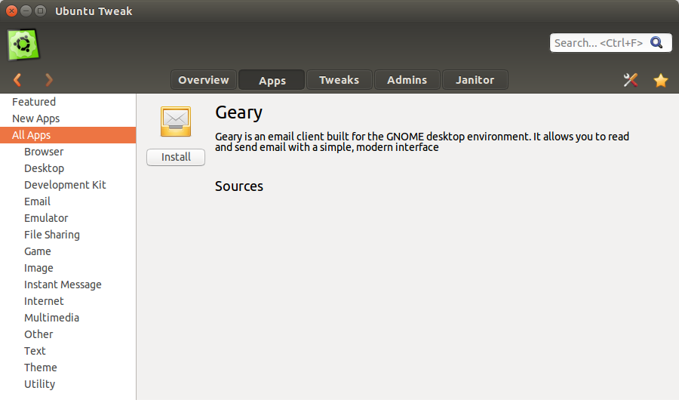The image size is (679, 403).
Task: Open the Admins tab
Action: (x=407, y=80)
